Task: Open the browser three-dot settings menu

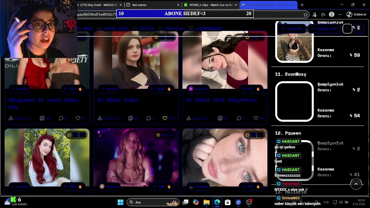Action: 340,14
